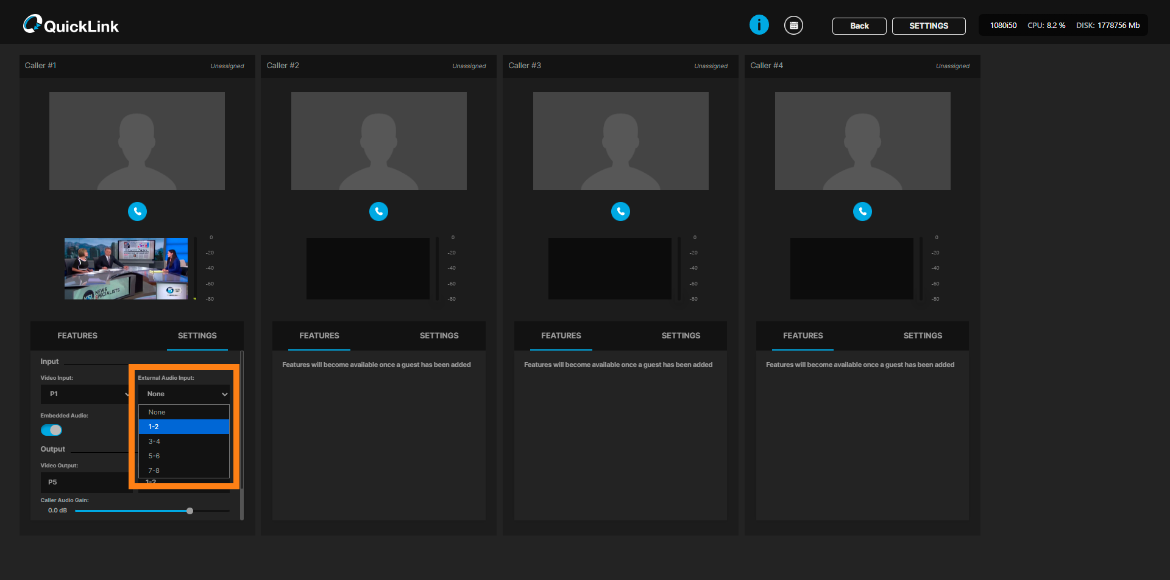Open the Settings tab for Caller #2
1170x580 pixels.
point(439,336)
